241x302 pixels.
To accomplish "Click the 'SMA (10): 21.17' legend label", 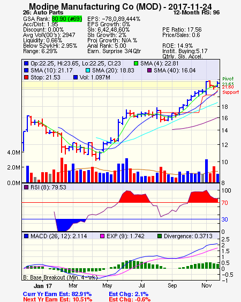I will point(51,70).
